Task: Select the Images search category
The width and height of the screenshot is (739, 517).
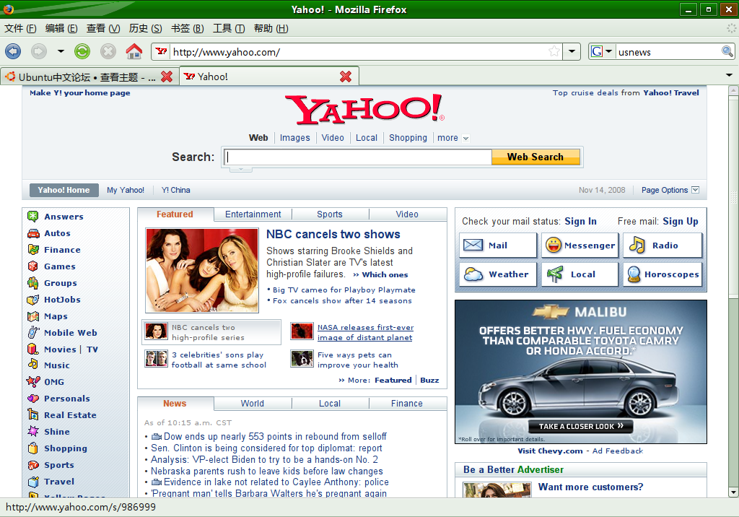Action: [295, 138]
